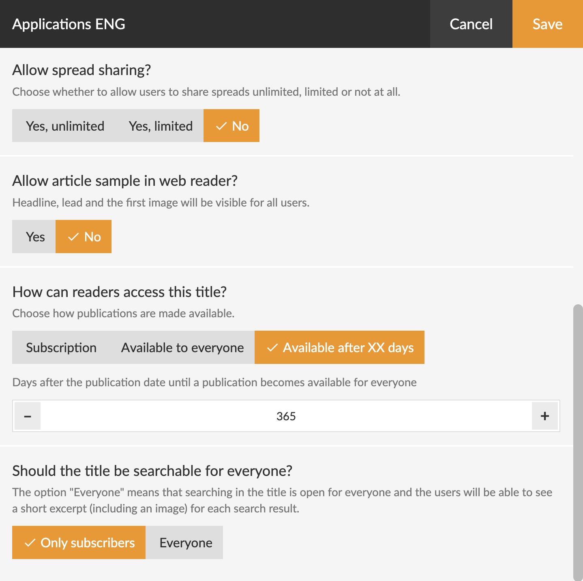Enable article sample with "Yes" option
The width and height of the screenshot is (583, 581).
[35, 237]
